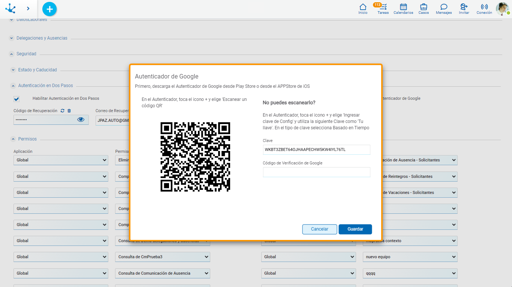512x287 pixels.
Task: Open dropdown ending in Reintegros - Solicitantes
Action: pyautogui.click(x=420, y=176)
